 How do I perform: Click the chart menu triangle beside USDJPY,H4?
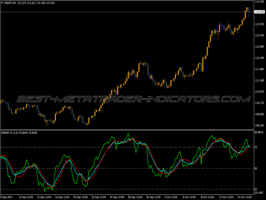coord(2,3)
